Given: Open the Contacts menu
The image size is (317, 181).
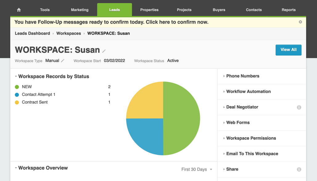Looking at the screenshot, I should click(254, 10).
